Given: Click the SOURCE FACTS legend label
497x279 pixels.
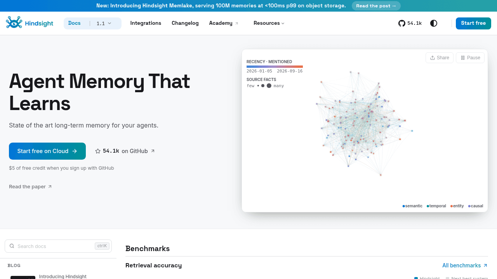Looking at the screenshot, I should pos(261,80).
